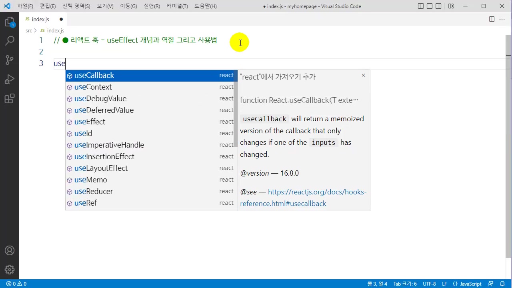
Task: Change the UTF-8 encoding selector
Action: pyautogui.click(x=429, y=284)
